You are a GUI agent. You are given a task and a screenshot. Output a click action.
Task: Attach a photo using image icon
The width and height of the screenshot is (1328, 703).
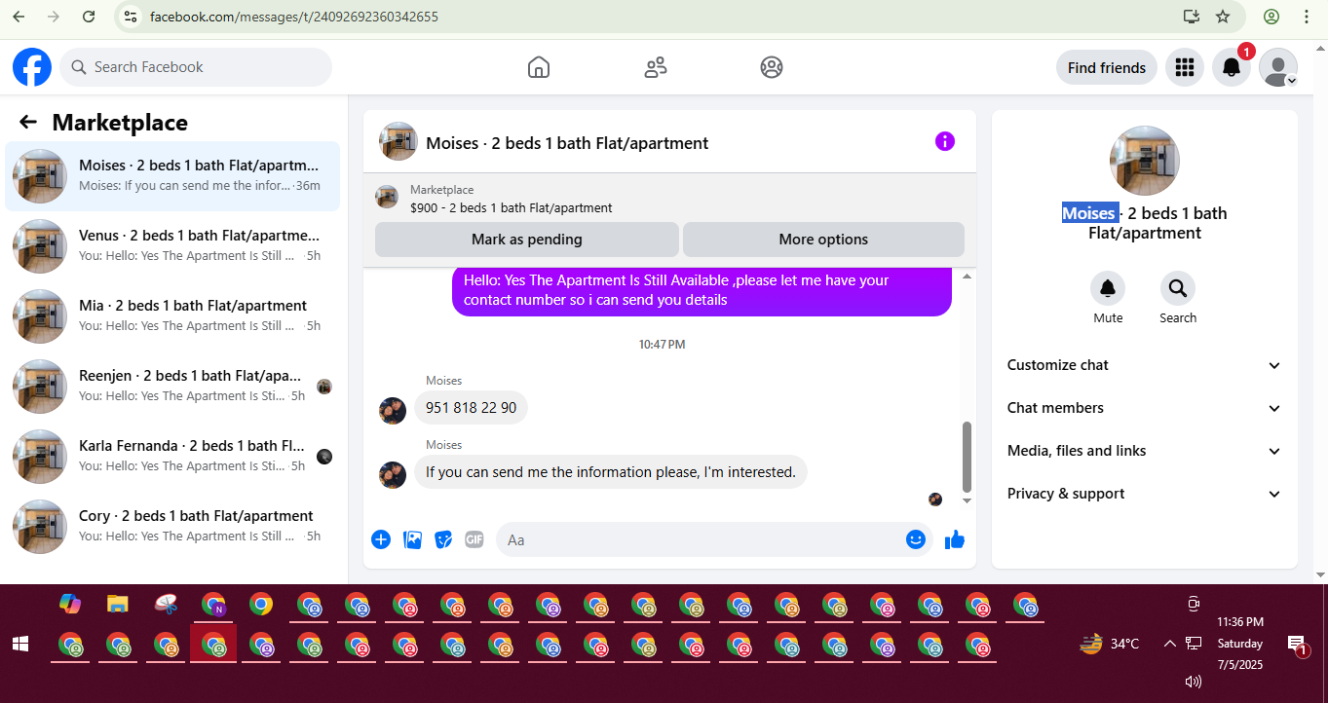[412, 539]
